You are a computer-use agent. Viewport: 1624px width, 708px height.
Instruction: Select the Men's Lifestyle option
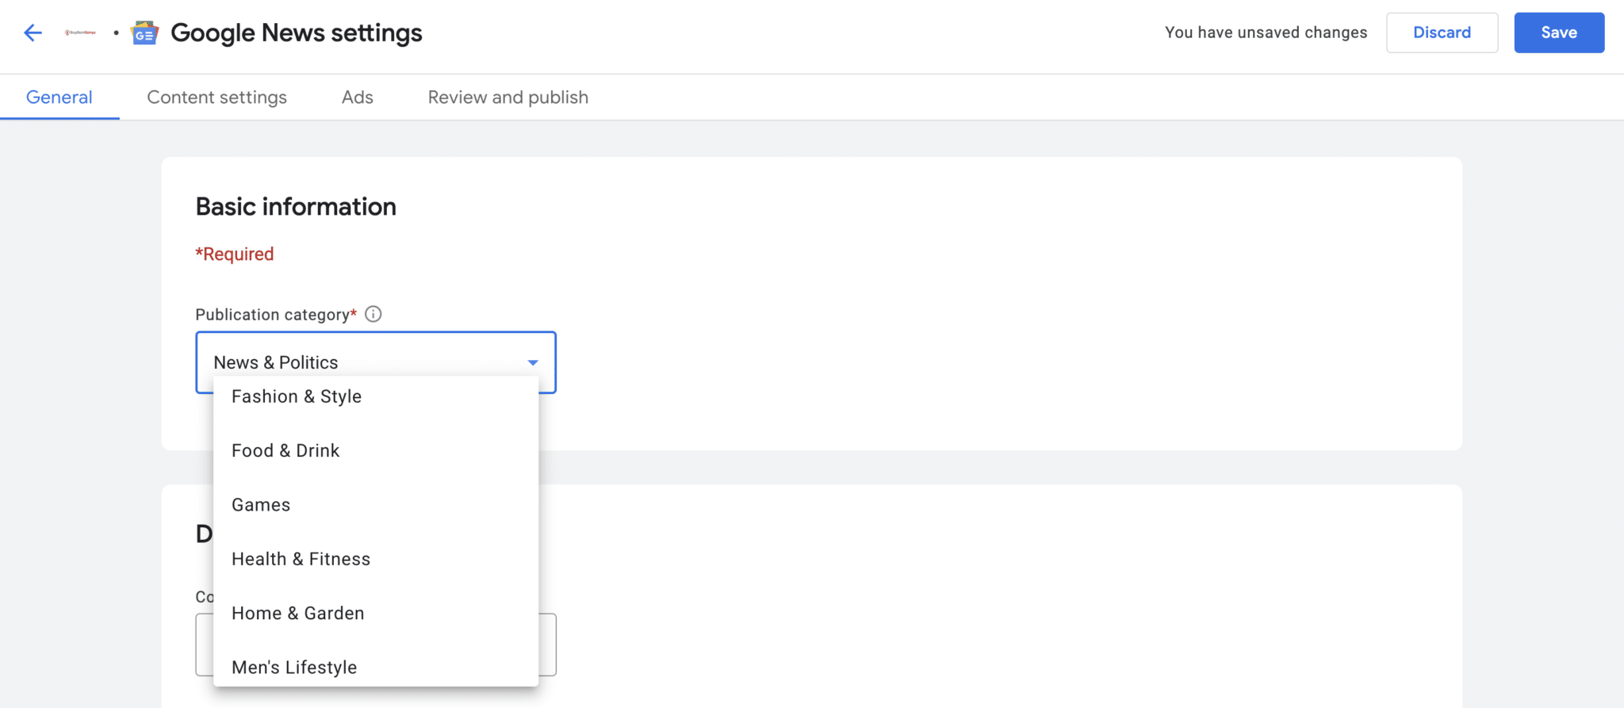[294, 667]
